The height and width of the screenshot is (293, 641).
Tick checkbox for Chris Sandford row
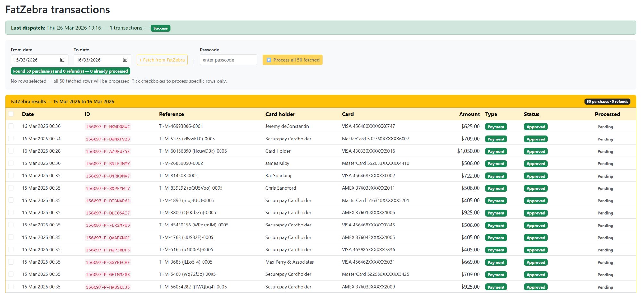tap(11, 188)
